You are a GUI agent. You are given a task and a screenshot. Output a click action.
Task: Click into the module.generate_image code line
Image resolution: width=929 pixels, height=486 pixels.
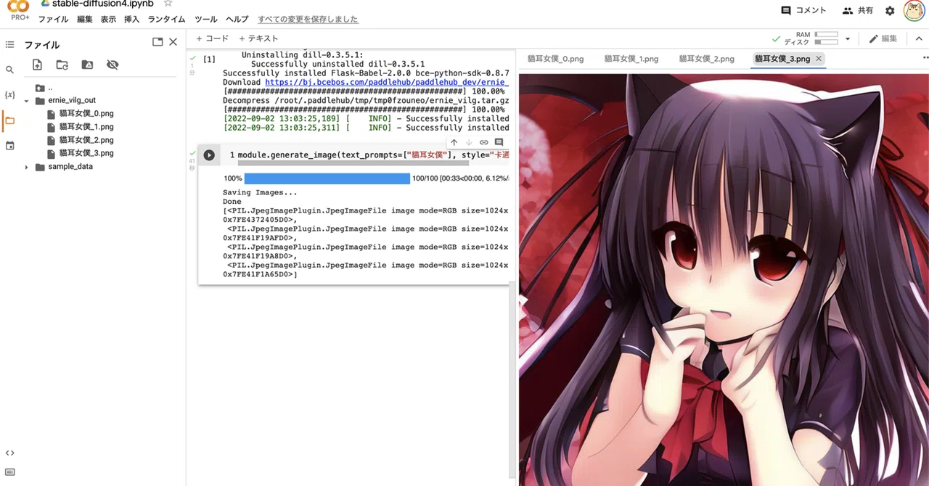click(x=373, y=155)
